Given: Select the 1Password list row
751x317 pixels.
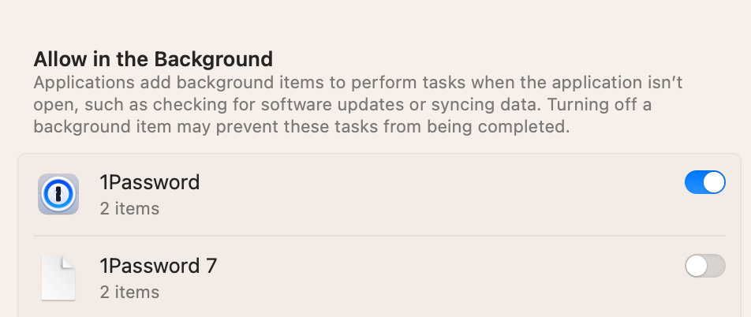Looking at the screenshot, I should (379, 194).
